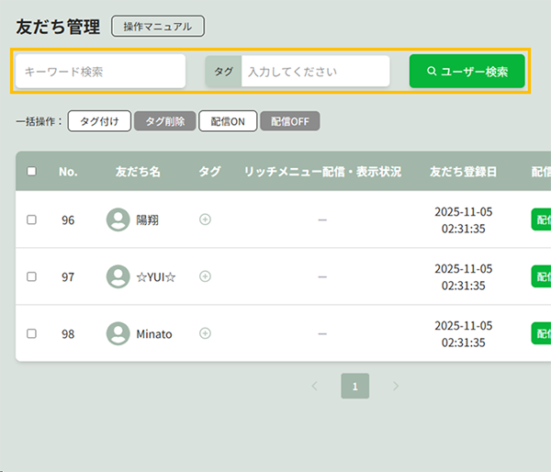Open Minato's profile avatar icon
This screenshot has width=551, height=472.
point(118,333)
